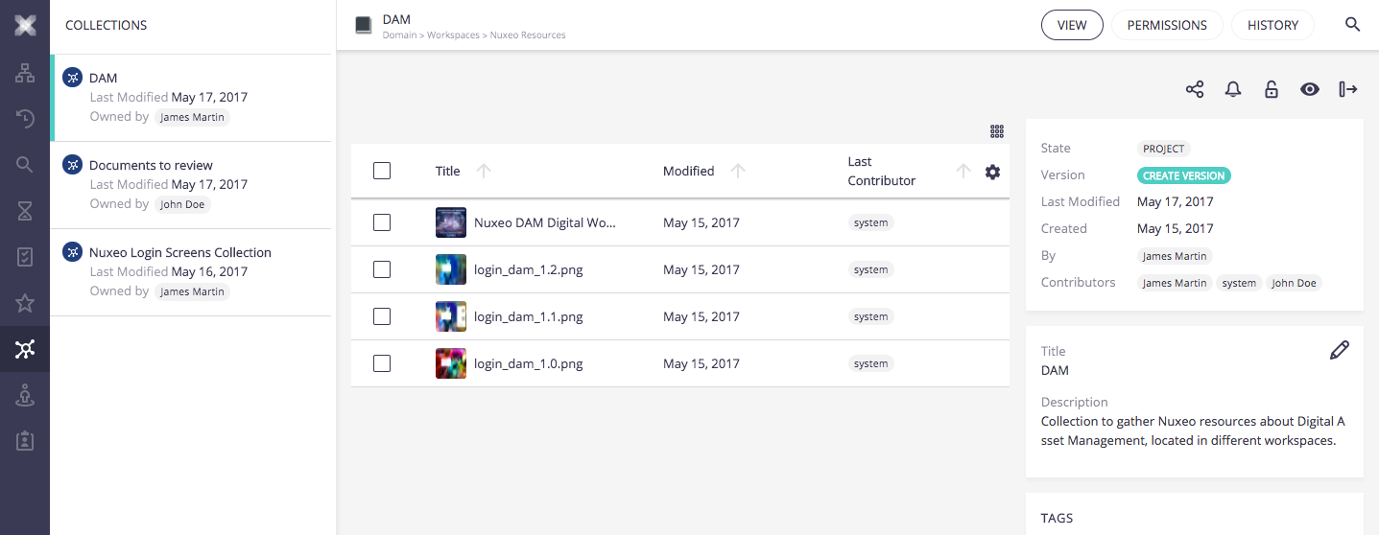Click the share icon in the toolbar

click(1195, 89)
